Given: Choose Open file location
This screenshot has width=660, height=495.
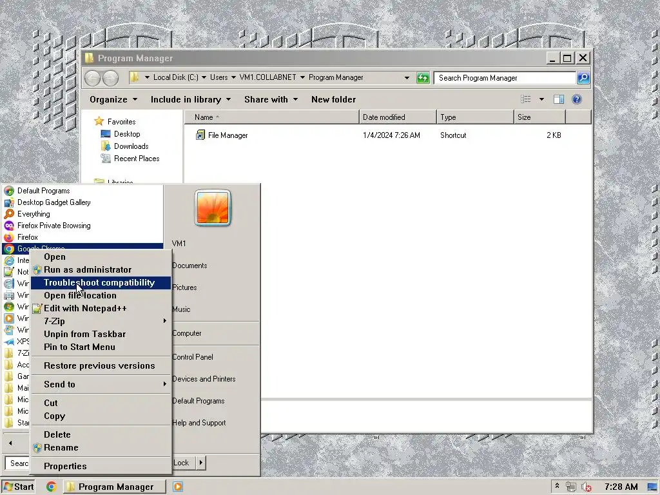Looking at the screenshot, I should coord(101,295).
